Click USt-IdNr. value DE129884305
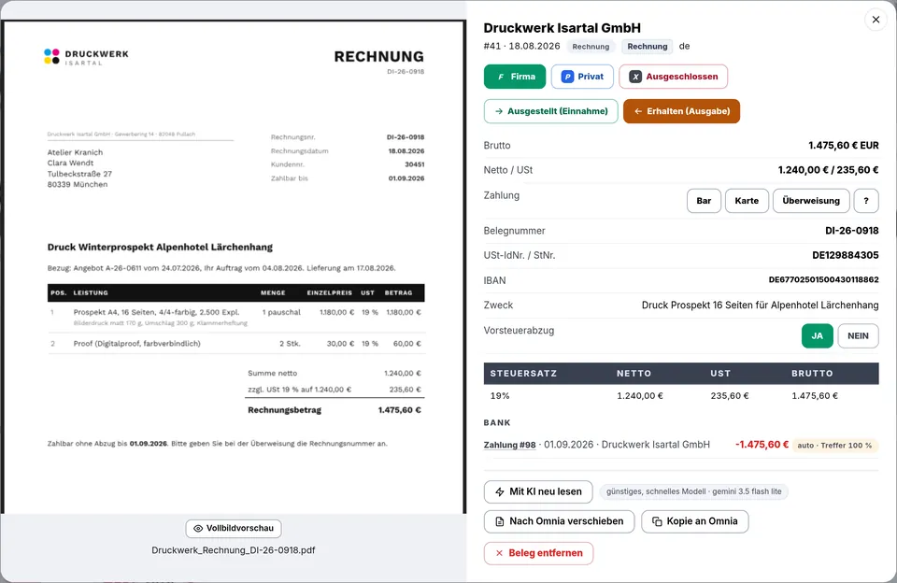This screenshot has height=583, width=897. [845, 255]
